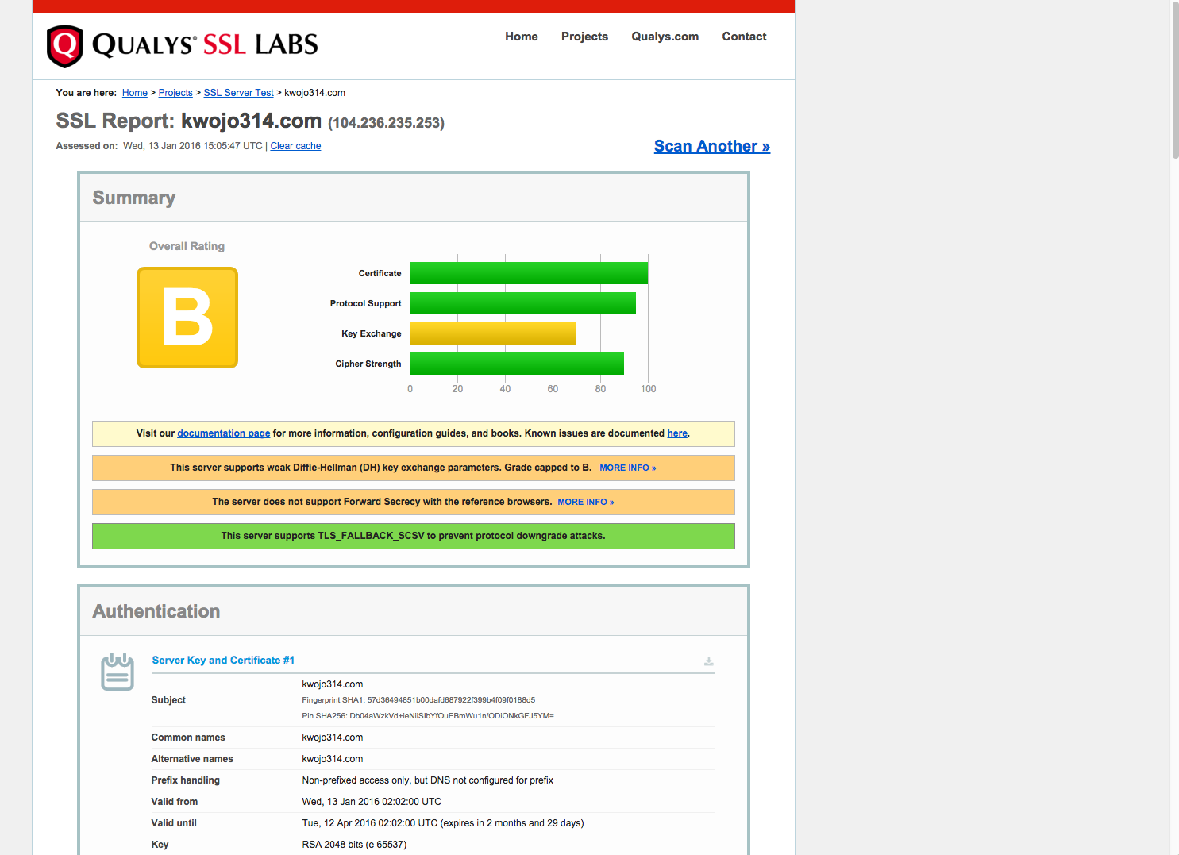Click the Overall Rating label

point(187,246)
